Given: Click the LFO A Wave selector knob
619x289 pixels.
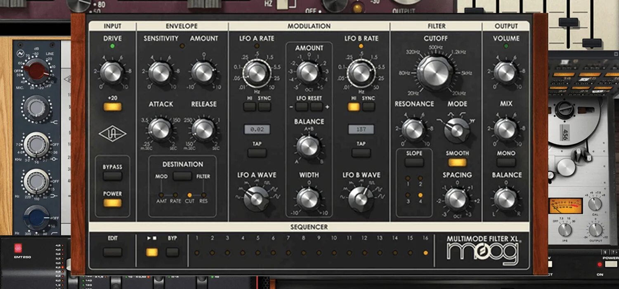Looking at the screenshot, I should pyautogui.click(x=256, y=199).
